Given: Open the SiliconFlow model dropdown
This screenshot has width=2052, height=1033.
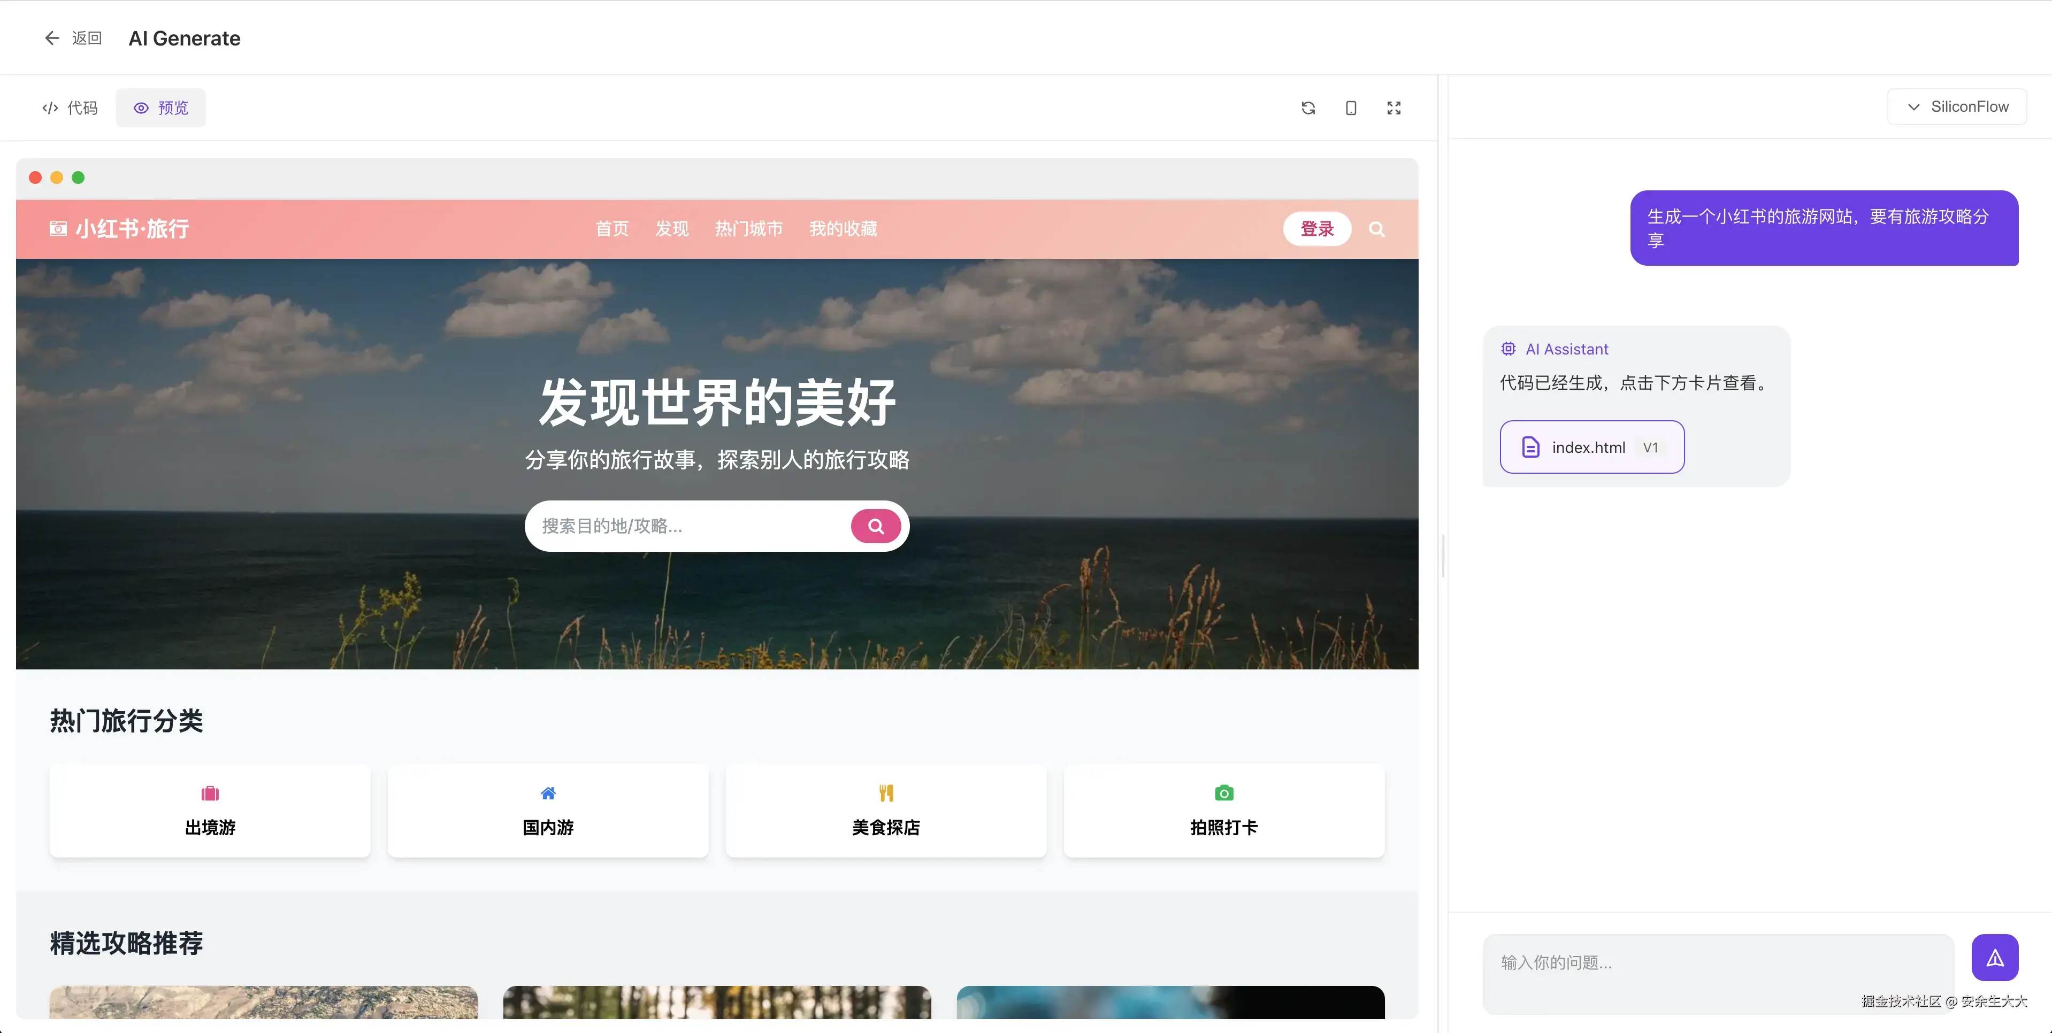Looking at the screenshot, I should [1957, 106].
